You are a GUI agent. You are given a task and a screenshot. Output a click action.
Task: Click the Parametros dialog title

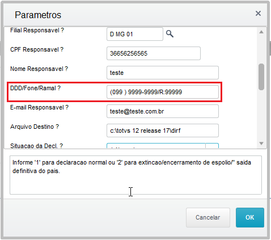(38, 15)
